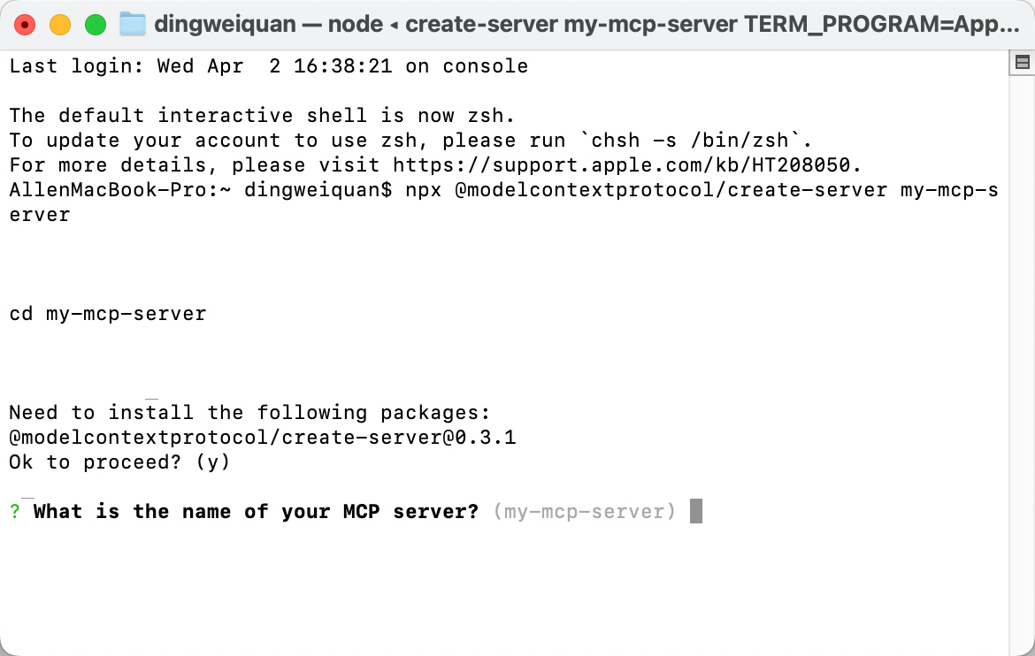Click the vertical scrollbar track on right
1035x656 pixels.
(1022, 363)
